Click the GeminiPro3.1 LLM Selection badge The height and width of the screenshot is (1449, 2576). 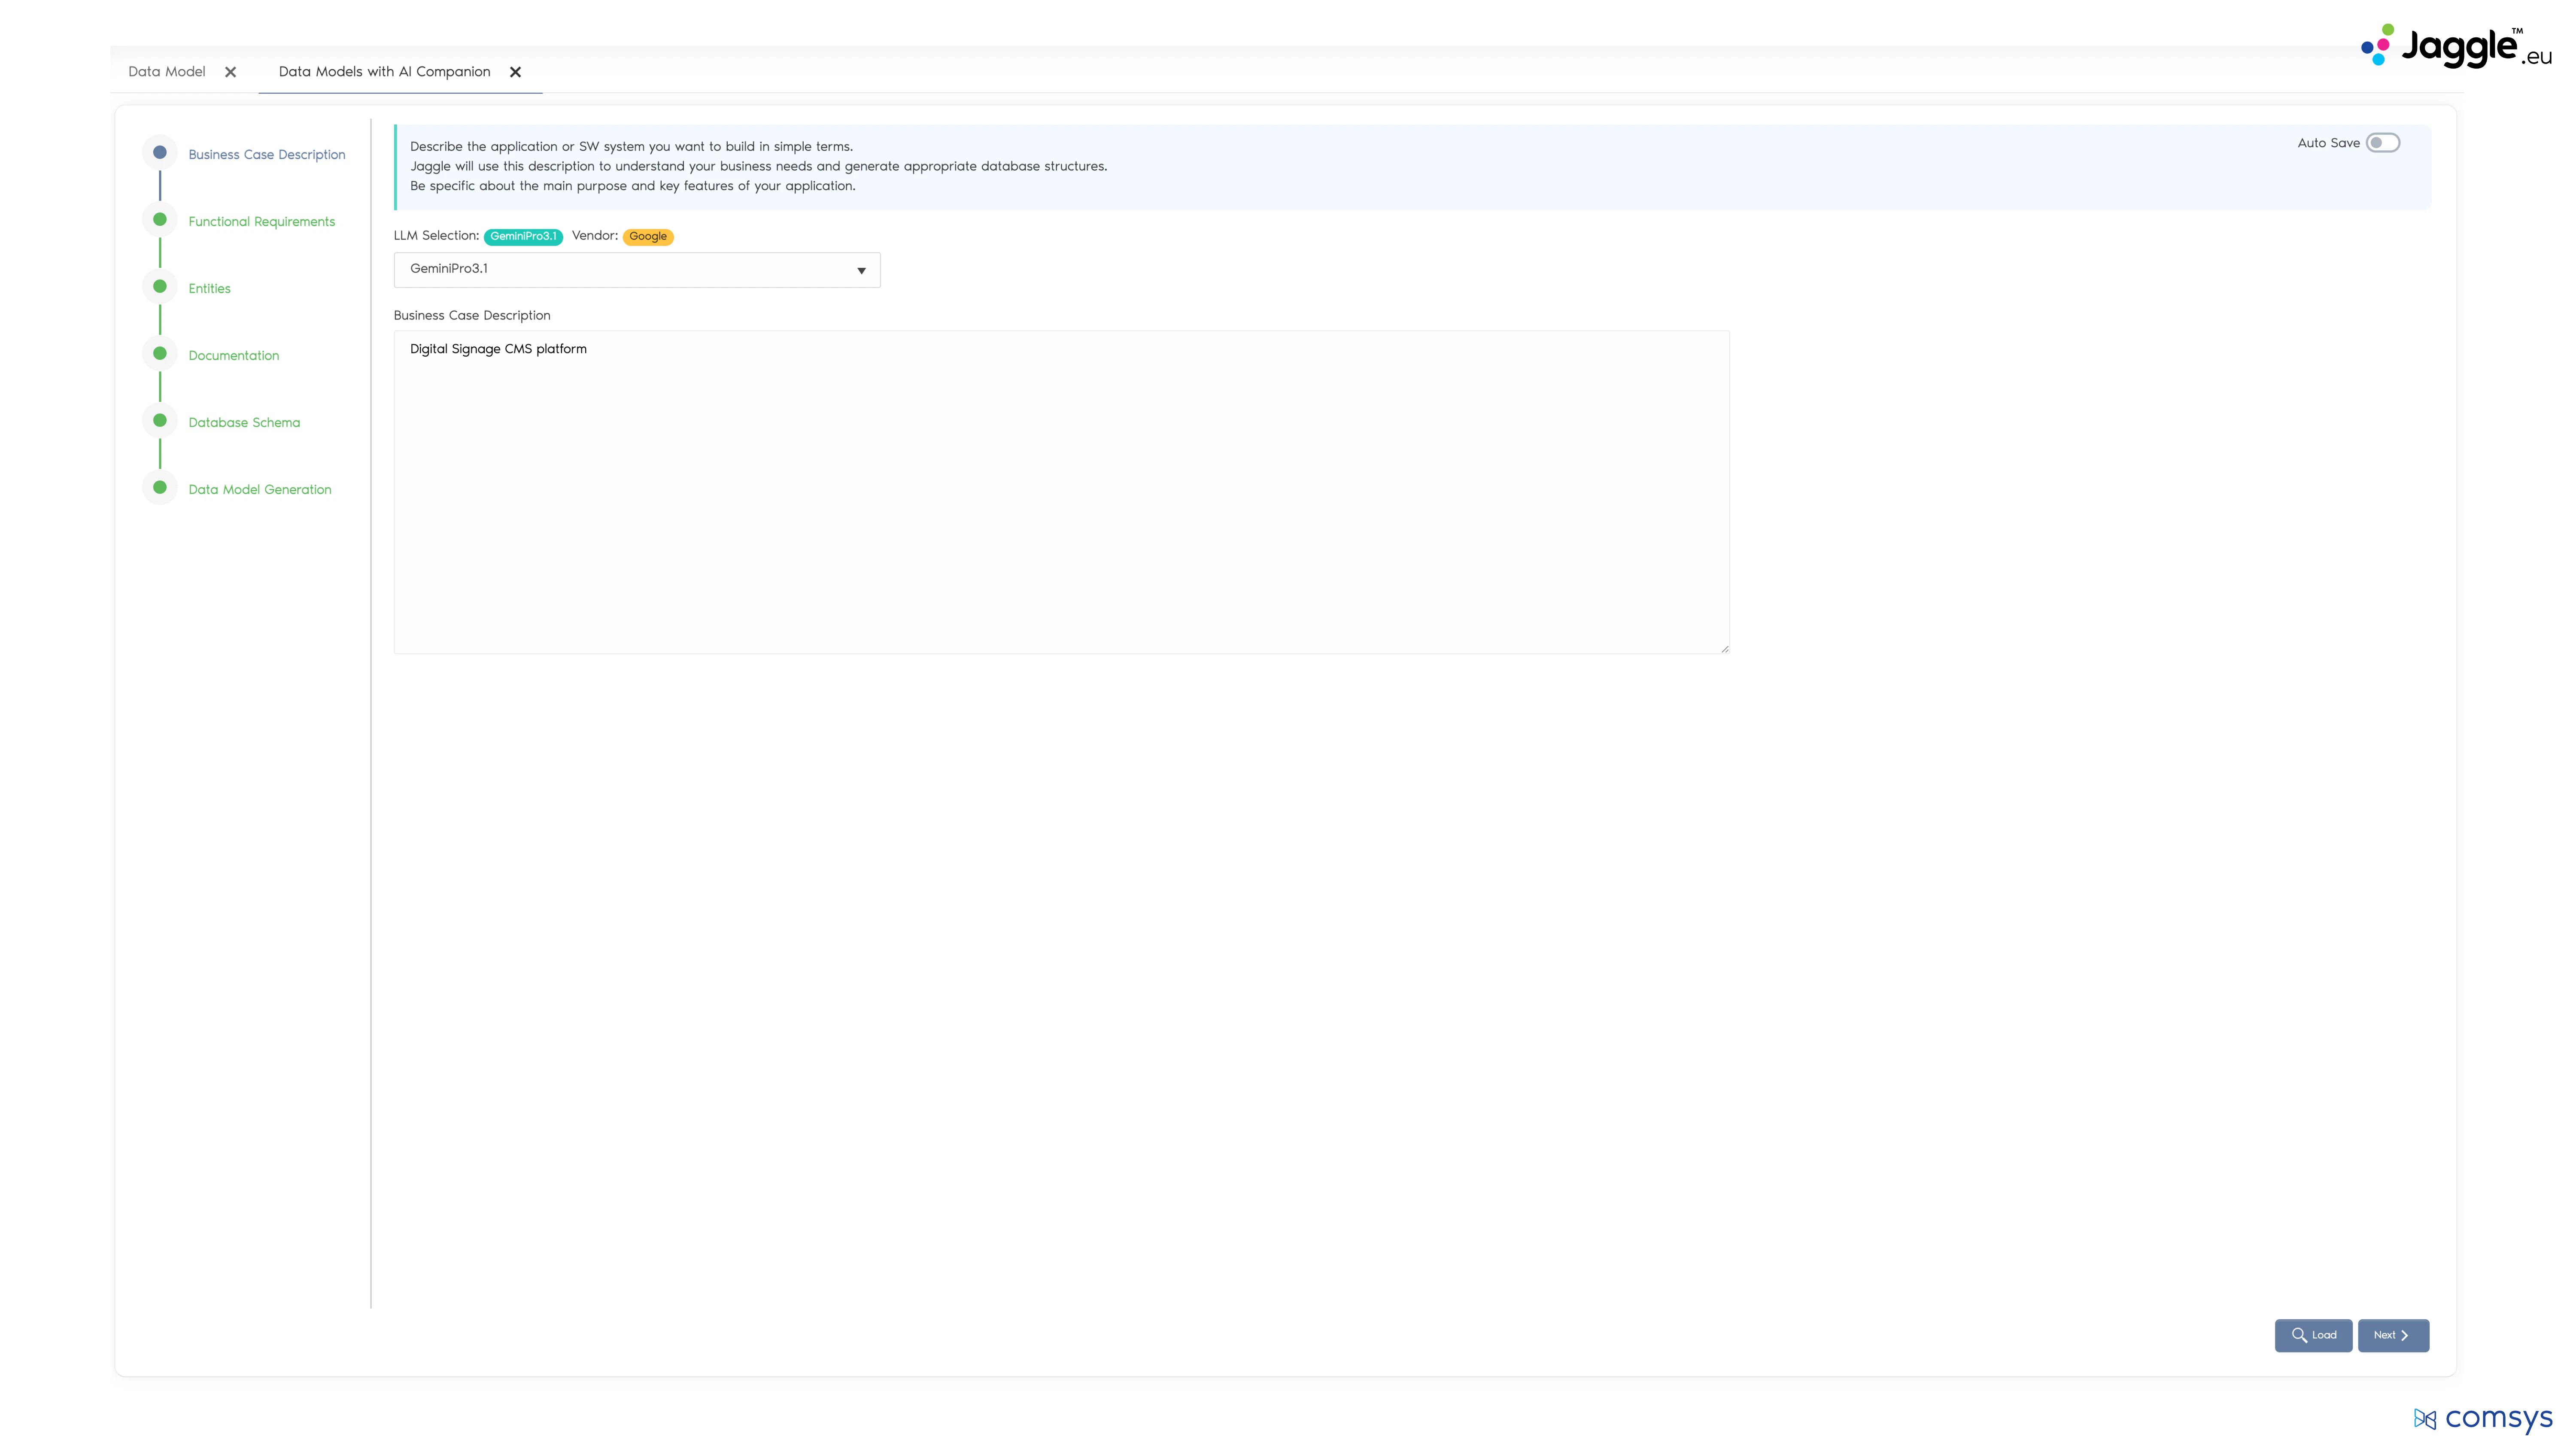[x=523, y=236]
